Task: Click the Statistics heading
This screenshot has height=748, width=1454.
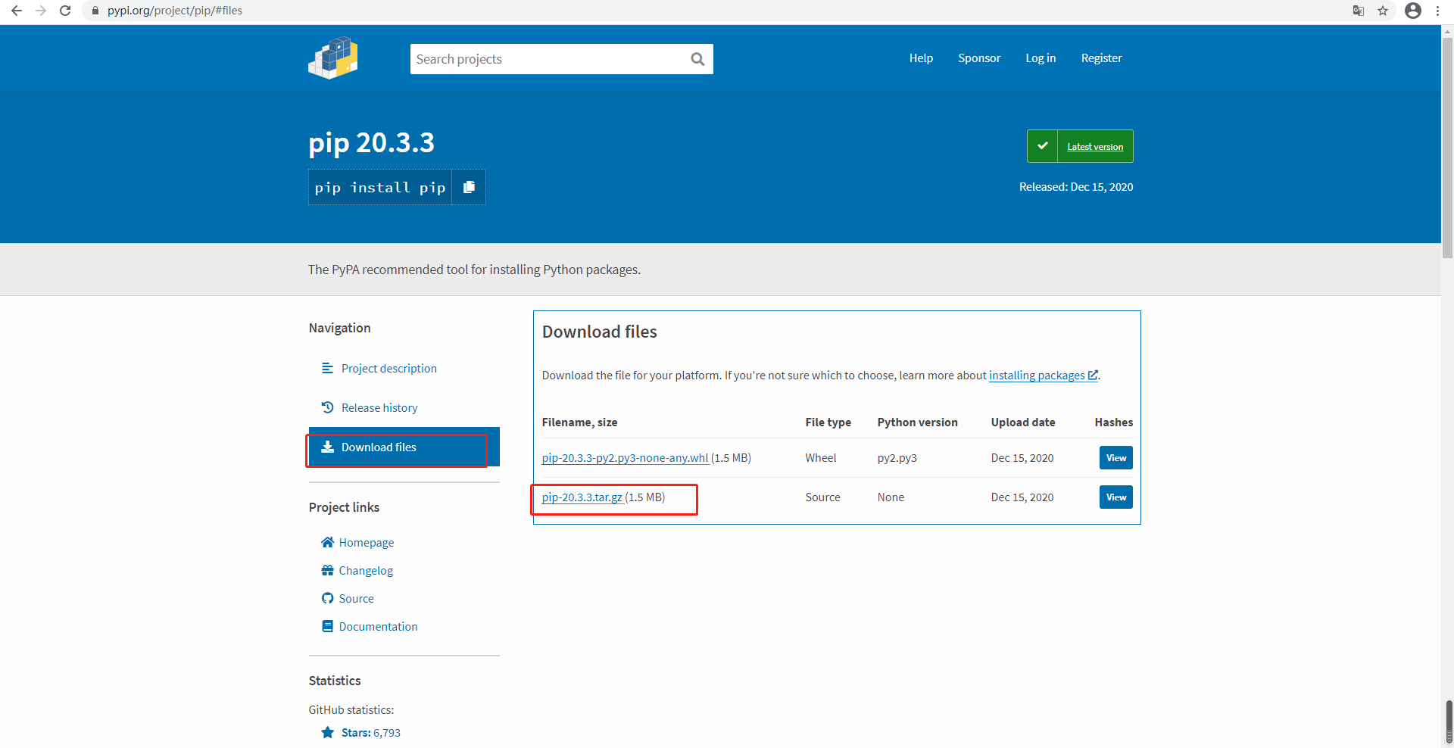Action: 335,680
